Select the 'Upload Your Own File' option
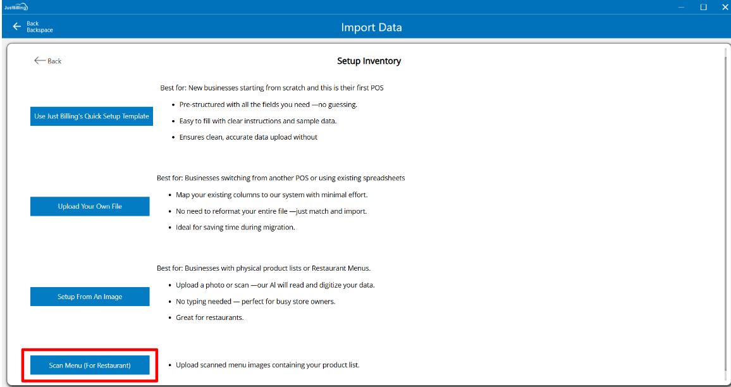Screen dimensions: 731x387 (x=90, y=206)
